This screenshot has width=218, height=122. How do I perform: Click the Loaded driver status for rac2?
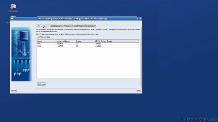click(x=116, y=46)
